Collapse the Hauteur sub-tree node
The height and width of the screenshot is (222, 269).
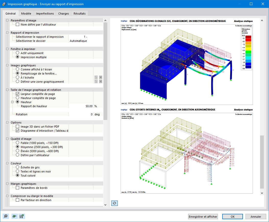12,102
